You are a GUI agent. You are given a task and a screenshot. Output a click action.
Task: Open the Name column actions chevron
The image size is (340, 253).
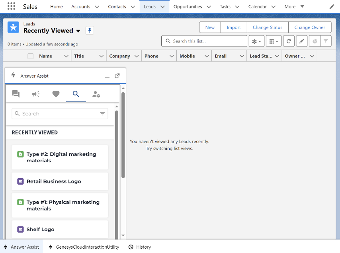[x=66, y=56]
